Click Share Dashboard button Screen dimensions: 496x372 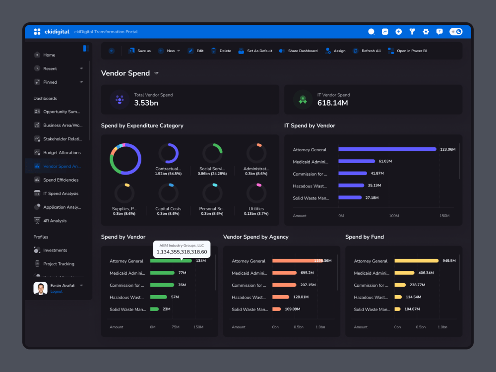pyautogui.click(x=298, y=51)
